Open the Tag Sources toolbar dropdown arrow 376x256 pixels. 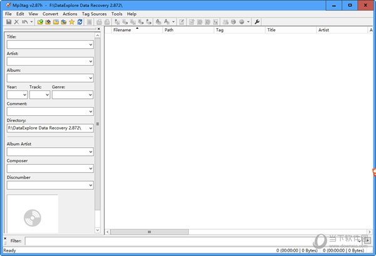[248, 22]
